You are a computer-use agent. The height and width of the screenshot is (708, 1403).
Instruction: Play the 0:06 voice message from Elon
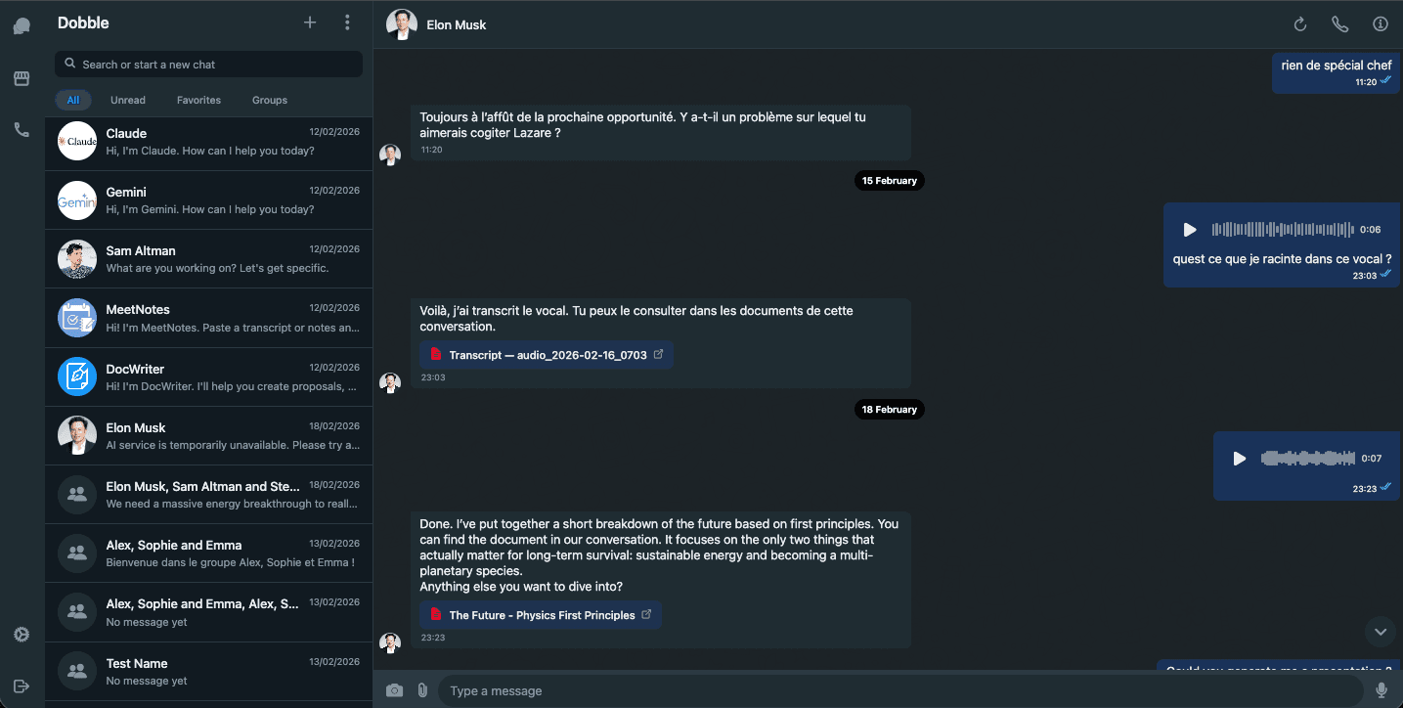click(x=1190, y=230)
